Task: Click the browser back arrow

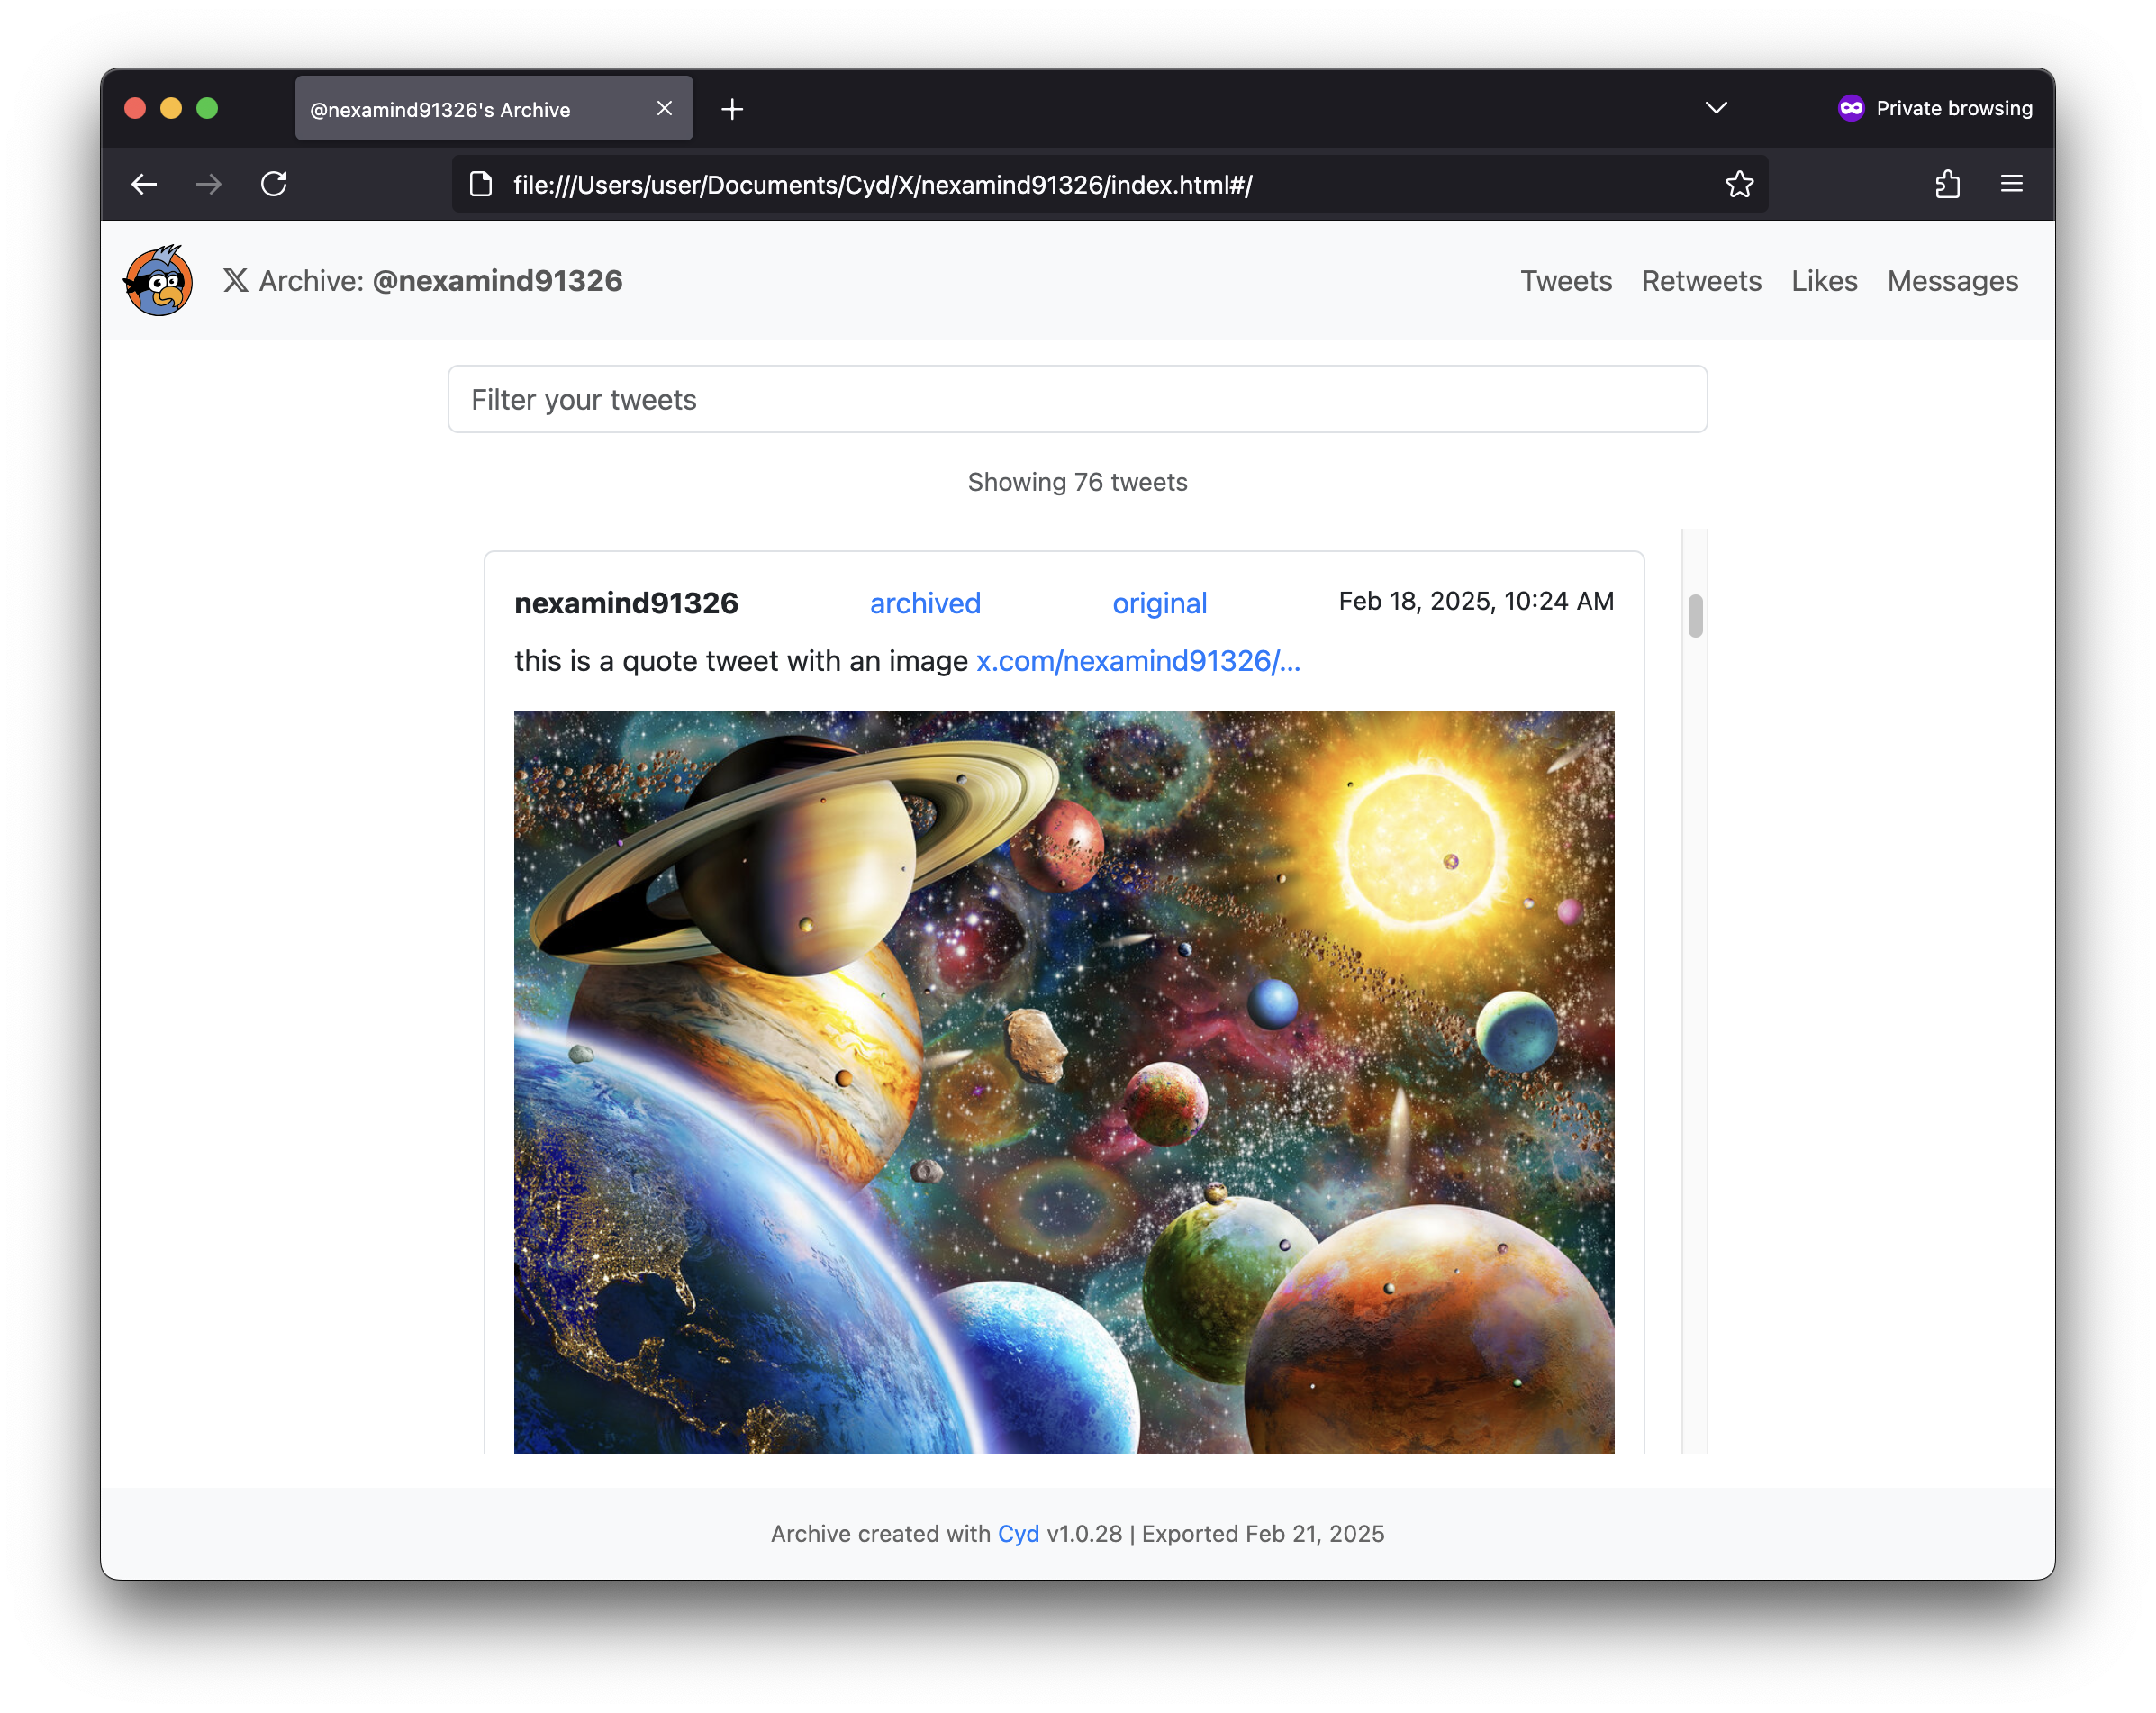Action: 144,184
